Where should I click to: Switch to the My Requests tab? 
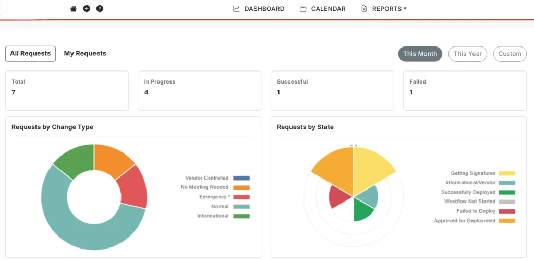point(85,53)
